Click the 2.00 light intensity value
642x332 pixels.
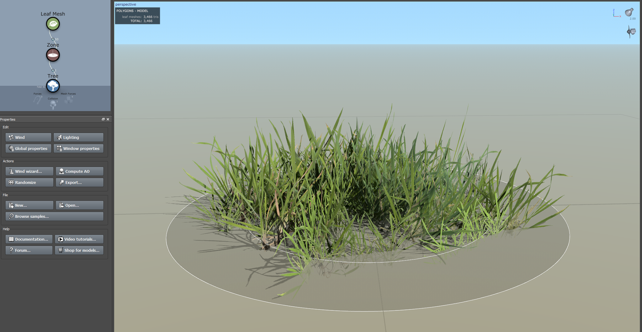tap(633, 19)
